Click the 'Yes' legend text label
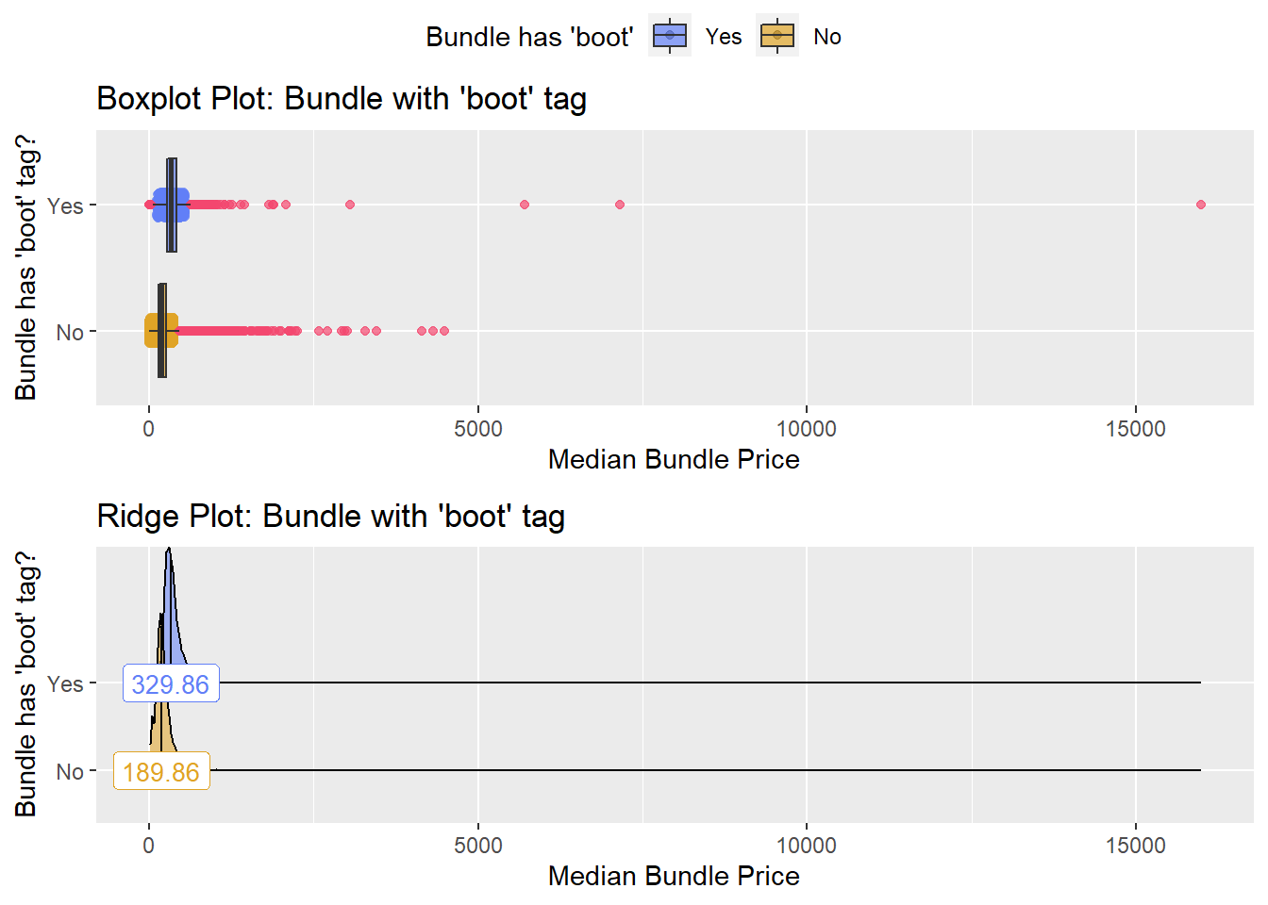The height and width of the screenshot is (905, 1268). (724, 37)
